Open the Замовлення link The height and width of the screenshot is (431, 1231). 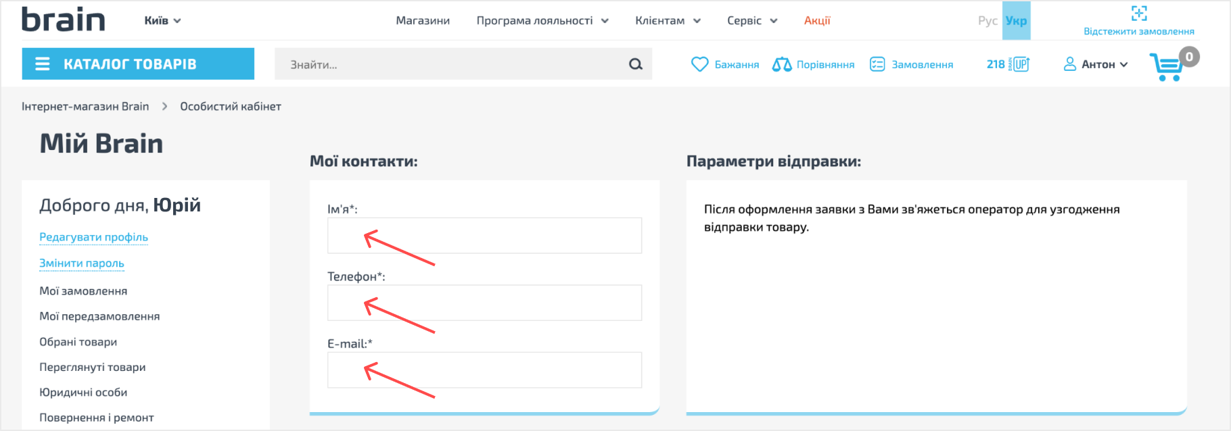coord(922,65)
